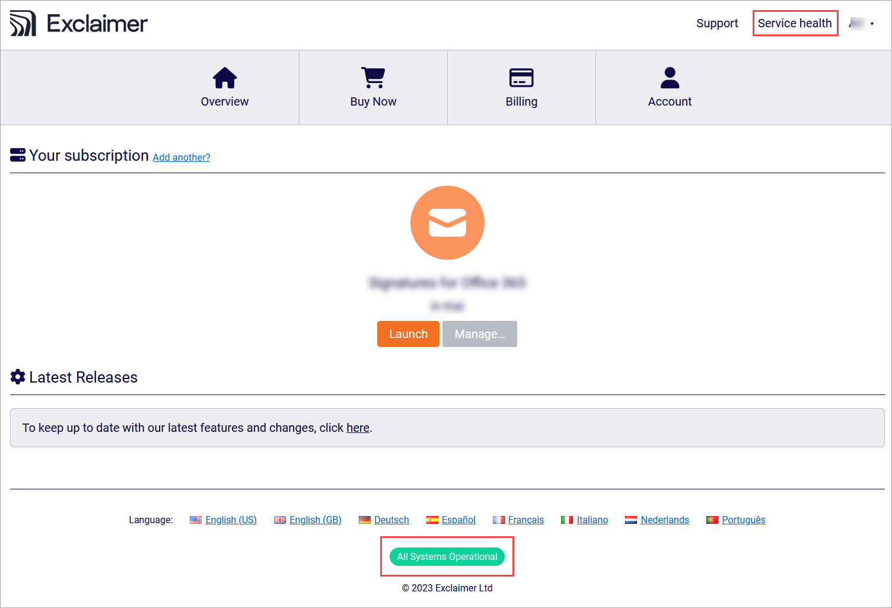
Task: Click the All Systems Operational status button
Action: pyautogui.click(x=447, y=556)
